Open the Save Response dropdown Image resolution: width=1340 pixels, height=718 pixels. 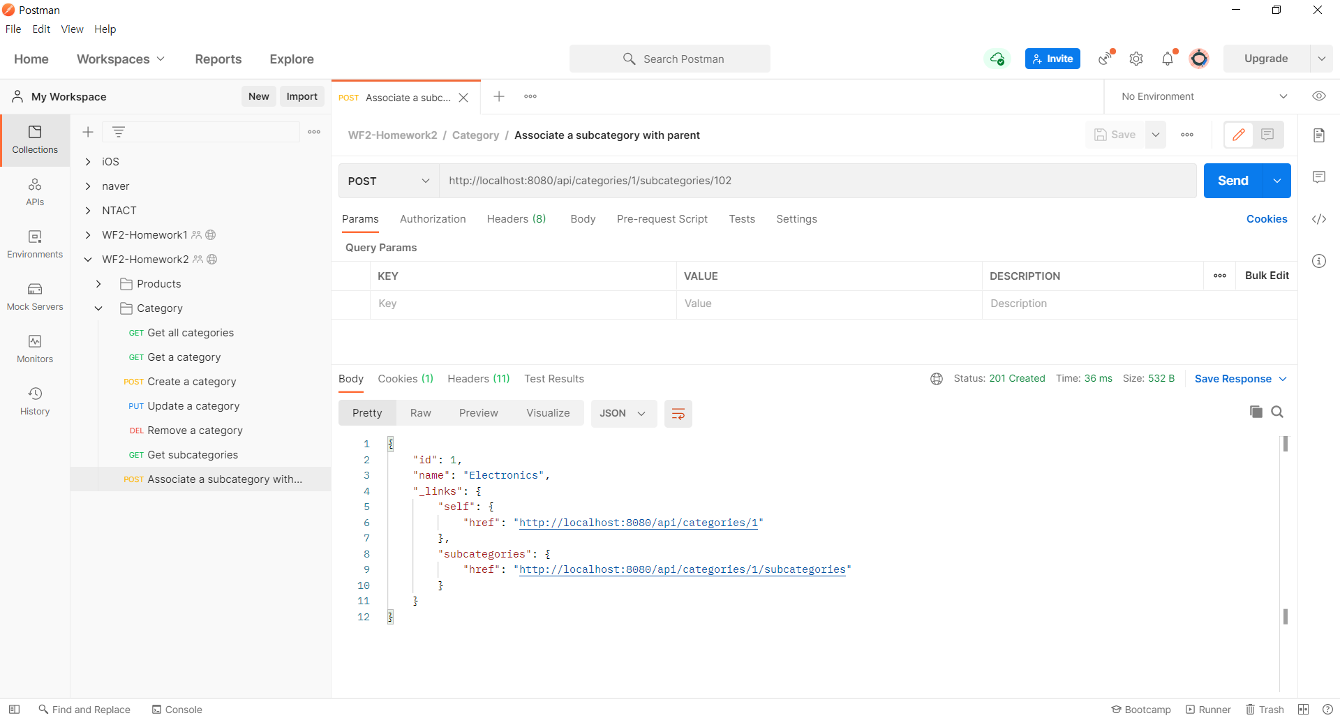1240,379
